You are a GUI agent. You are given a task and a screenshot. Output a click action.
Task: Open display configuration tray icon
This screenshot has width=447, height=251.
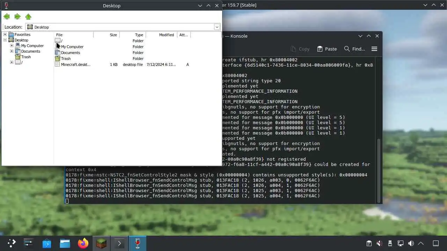(x=401, y=243)
